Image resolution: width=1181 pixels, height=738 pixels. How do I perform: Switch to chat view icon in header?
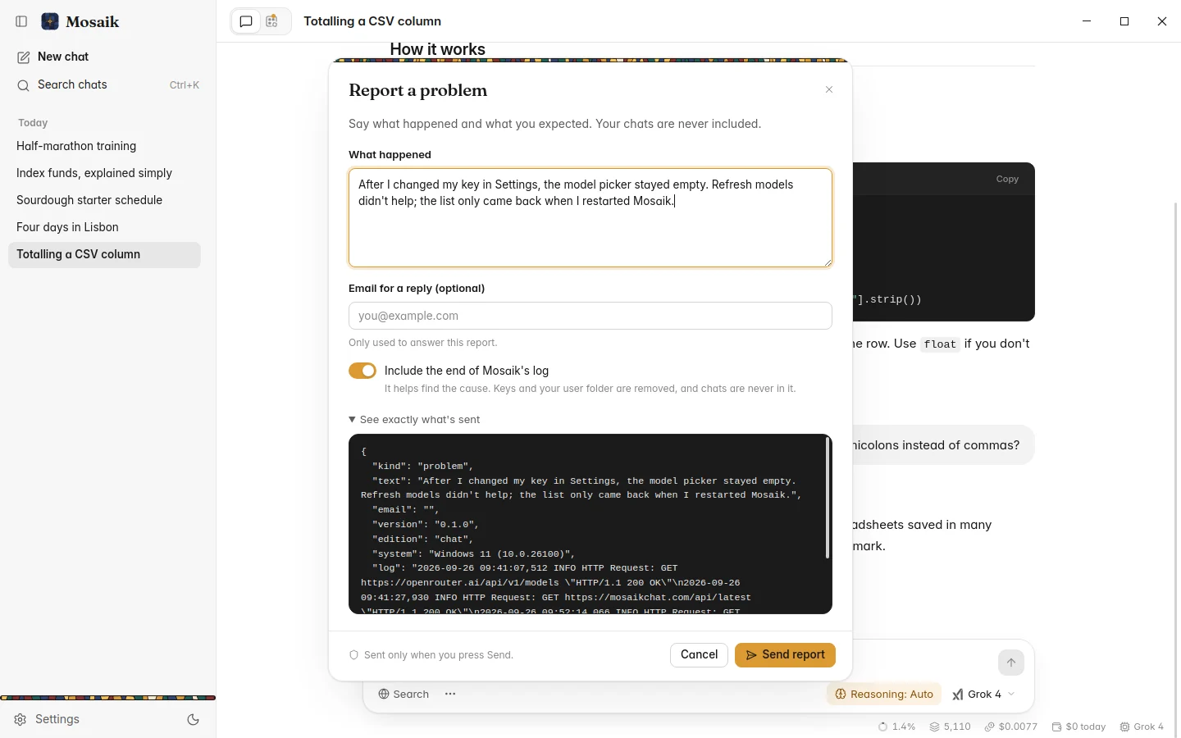point(246,21)
